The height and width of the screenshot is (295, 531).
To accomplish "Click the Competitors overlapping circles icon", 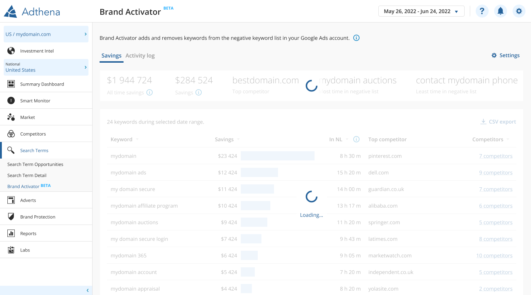I will point(11,134).
